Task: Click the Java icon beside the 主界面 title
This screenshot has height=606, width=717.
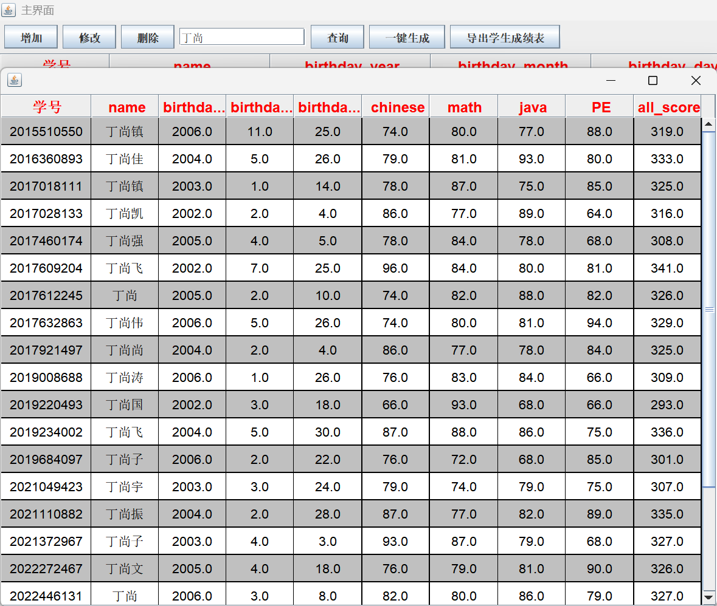Action: [9, 10]
